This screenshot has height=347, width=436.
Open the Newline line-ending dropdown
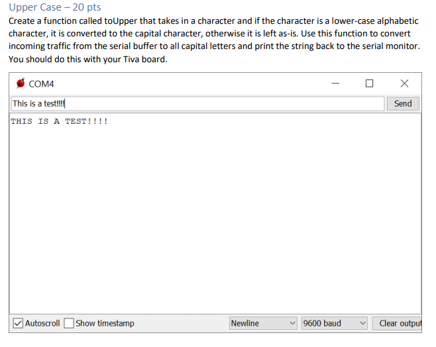coord(263,323)
